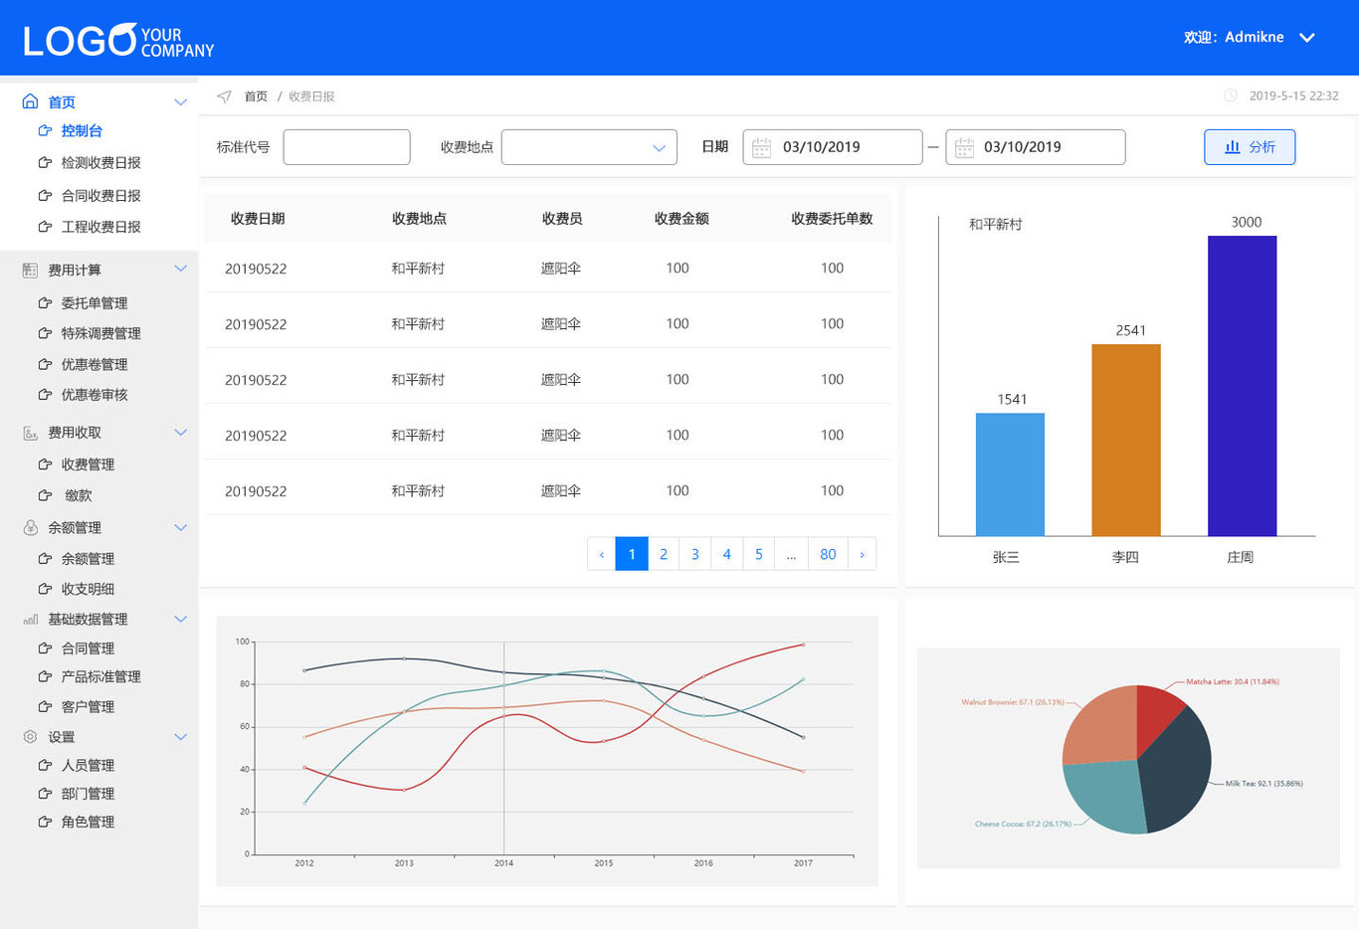Collapse the 余额管理 section chevron
The image size is (1359, 929).
coord(180,527)
